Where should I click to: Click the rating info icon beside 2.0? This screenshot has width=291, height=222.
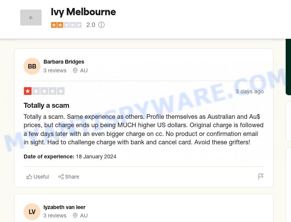pyautogui.click(x=101, y=25)
